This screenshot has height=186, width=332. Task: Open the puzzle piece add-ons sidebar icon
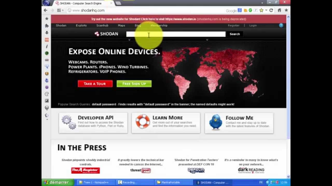coord(47,26)
